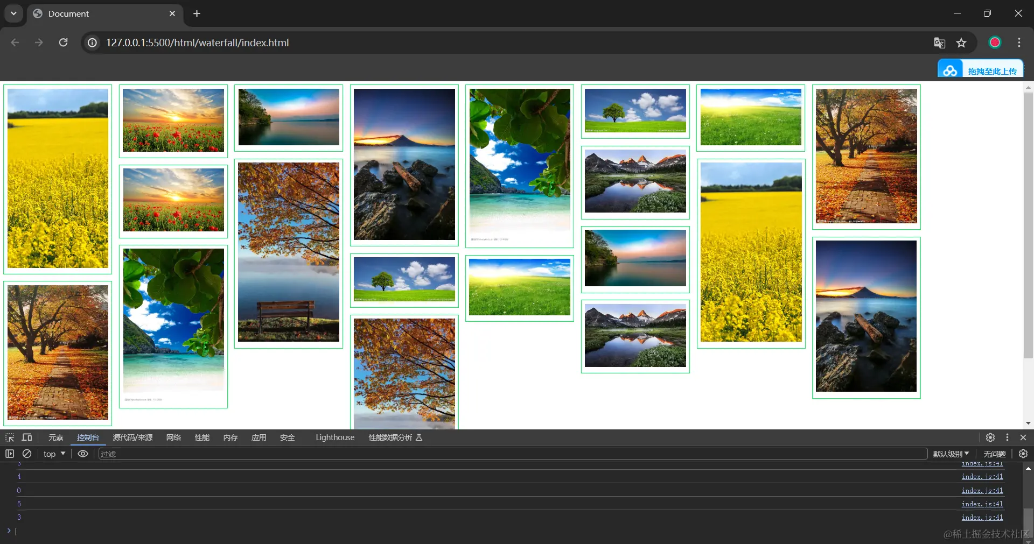Click the 拖拽至此上传 upload button
Viewport: 1034px width, 544px height.
(x=981, y=69)
